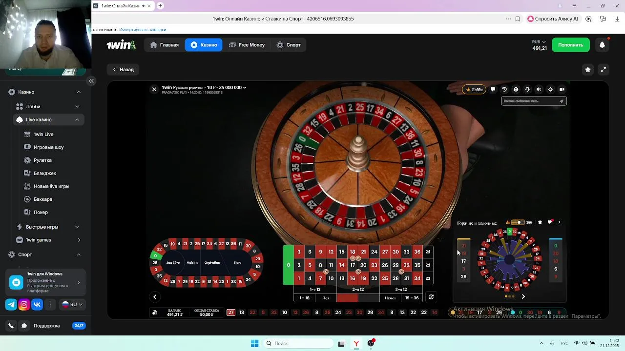Viewport: 625px width, 351px height.
Task: Go back with the Назад button
Action: click(x=123, y=69)
